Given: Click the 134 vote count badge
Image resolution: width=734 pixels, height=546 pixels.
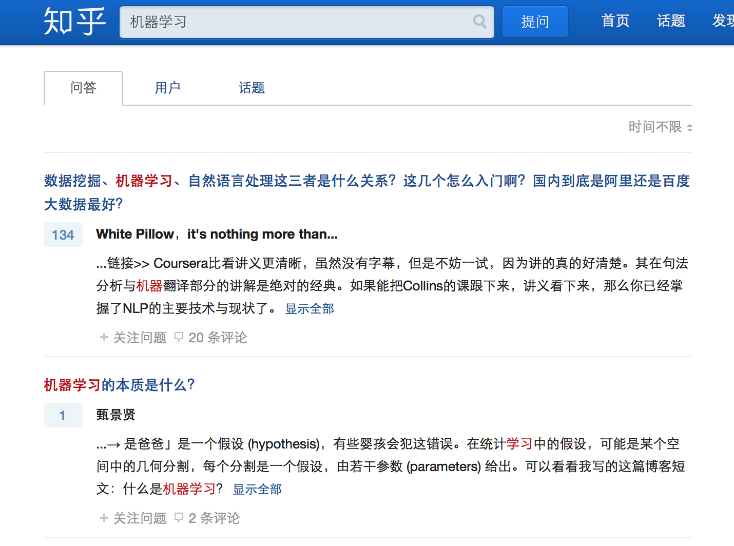Looking at the screenshot, I should (x=63, y=235).
